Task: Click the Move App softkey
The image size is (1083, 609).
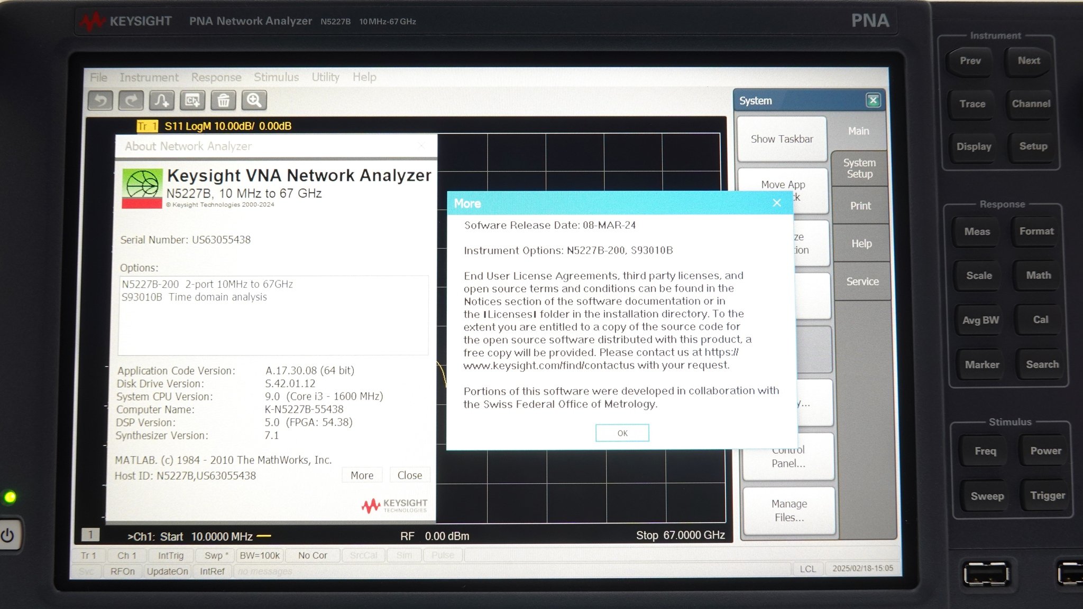Action: [x=783, y=191]
